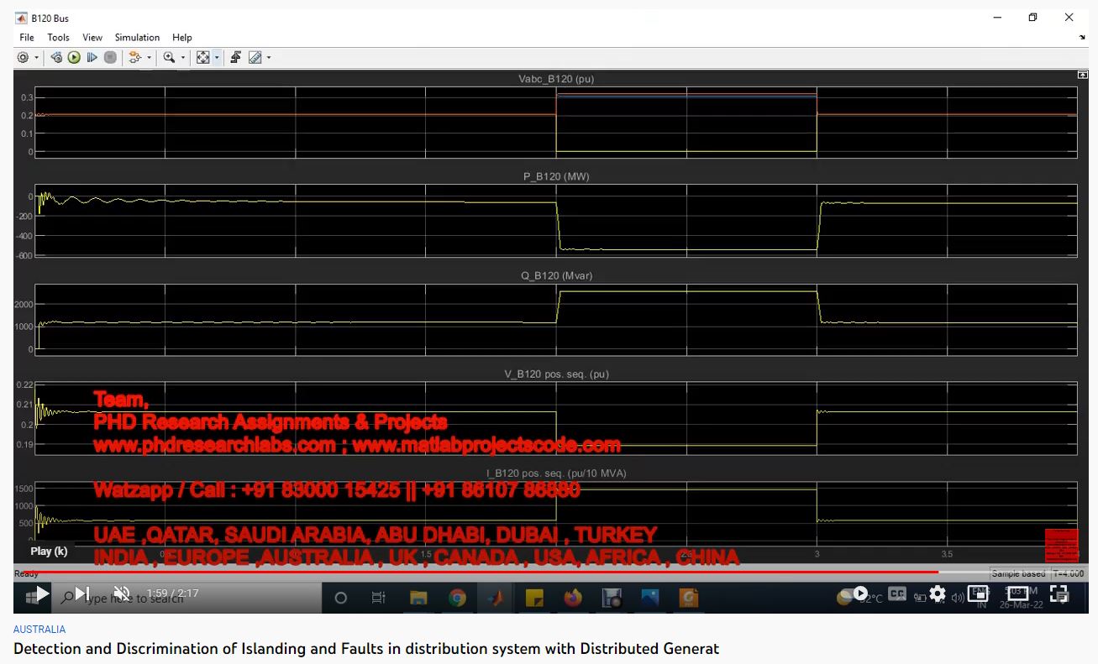Expand the Scale Axes dropdown arrow
This screenshot has width=1098, height=664.
[217, 58]
